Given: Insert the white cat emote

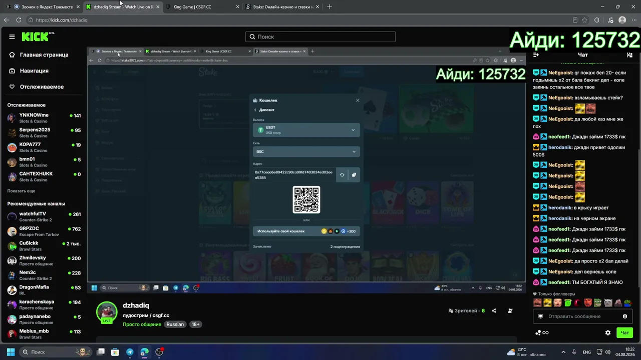Looking at the screenshot, I should 608,302.
